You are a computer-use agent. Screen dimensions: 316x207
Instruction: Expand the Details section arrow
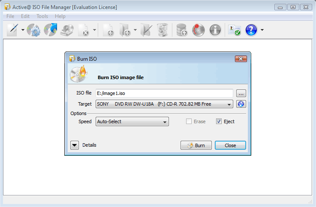(x=75, y=145)
